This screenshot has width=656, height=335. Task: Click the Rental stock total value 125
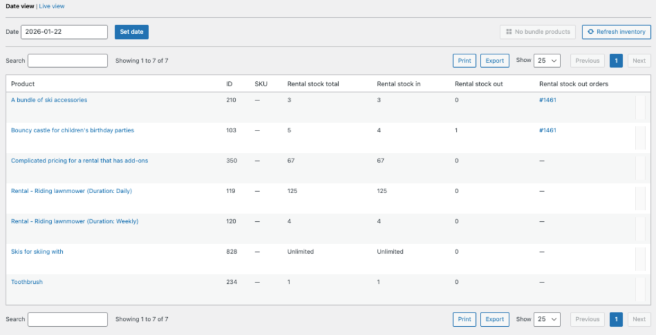point(292,191)
